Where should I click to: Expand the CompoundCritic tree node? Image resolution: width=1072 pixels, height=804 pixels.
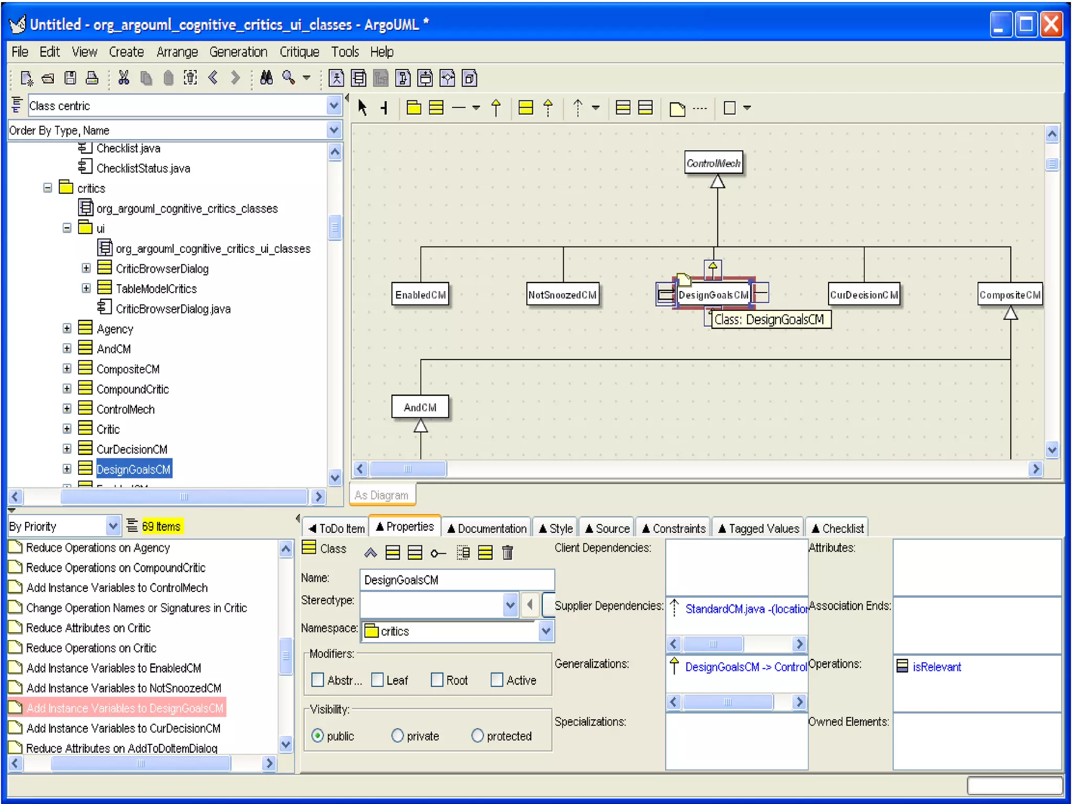(67, 389)
